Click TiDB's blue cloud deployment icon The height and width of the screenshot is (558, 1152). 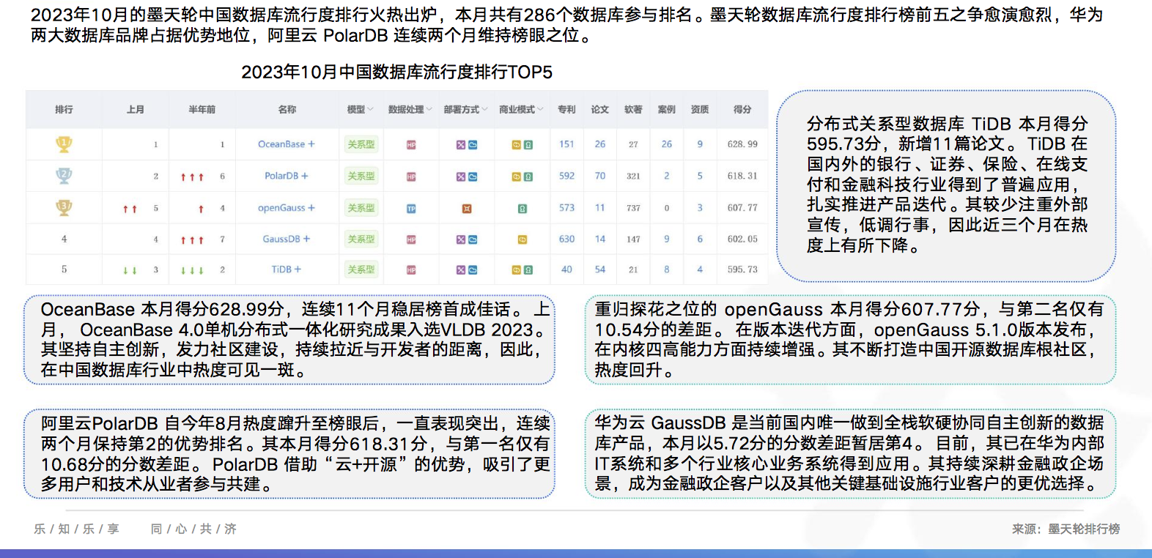point(473,270)
